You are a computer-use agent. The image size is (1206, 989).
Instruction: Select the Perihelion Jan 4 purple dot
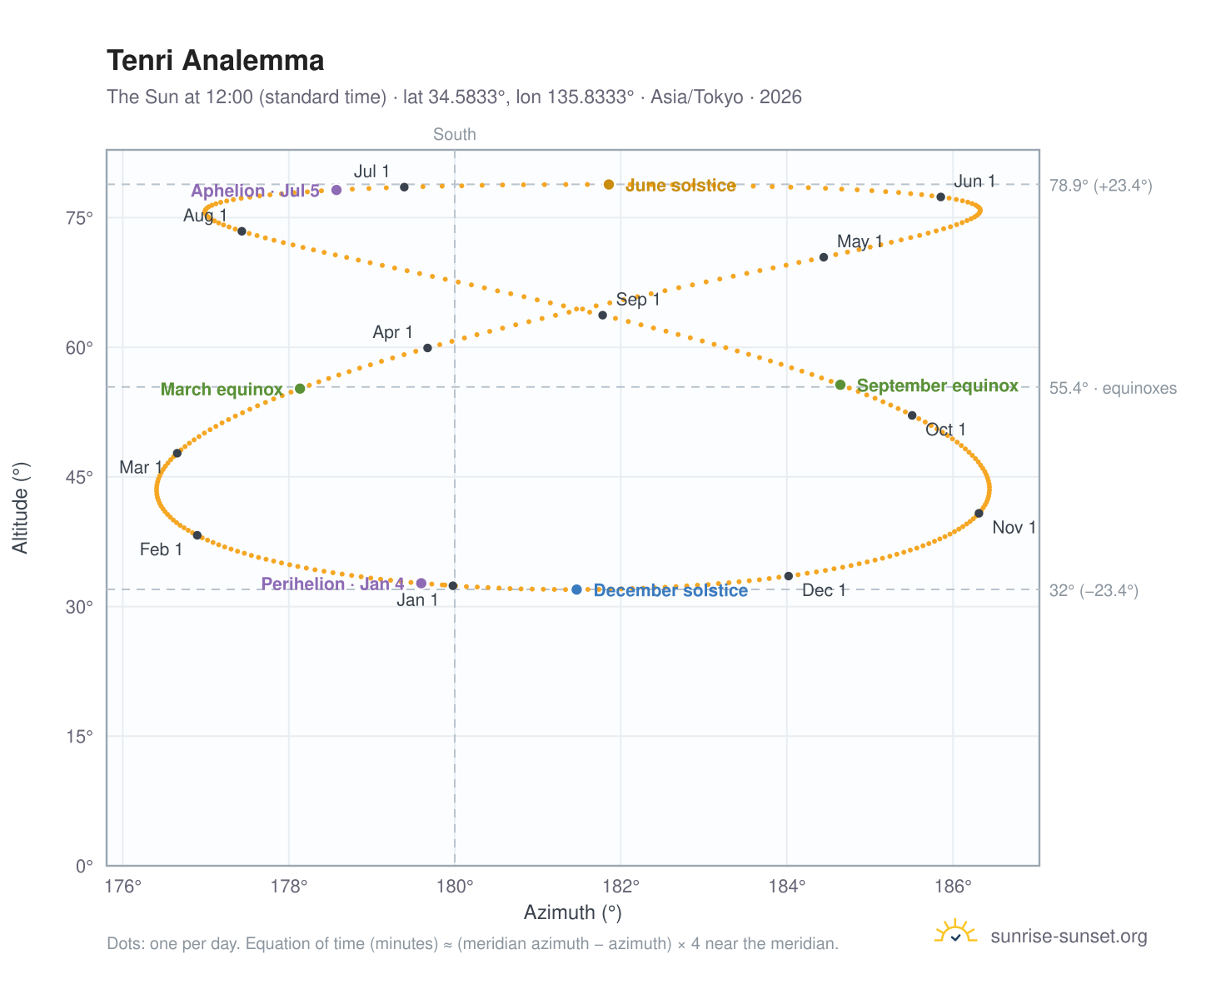421,584
